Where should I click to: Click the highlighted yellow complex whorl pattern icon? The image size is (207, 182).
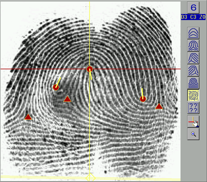193,95
